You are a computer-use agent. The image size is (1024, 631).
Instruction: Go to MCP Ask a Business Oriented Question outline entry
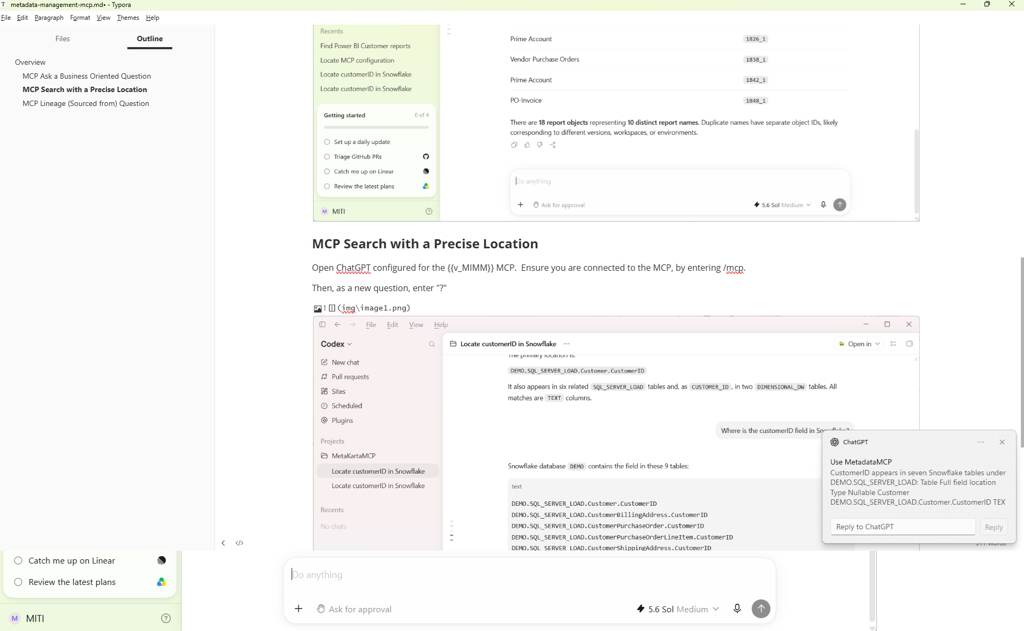(x=87, y=76)
